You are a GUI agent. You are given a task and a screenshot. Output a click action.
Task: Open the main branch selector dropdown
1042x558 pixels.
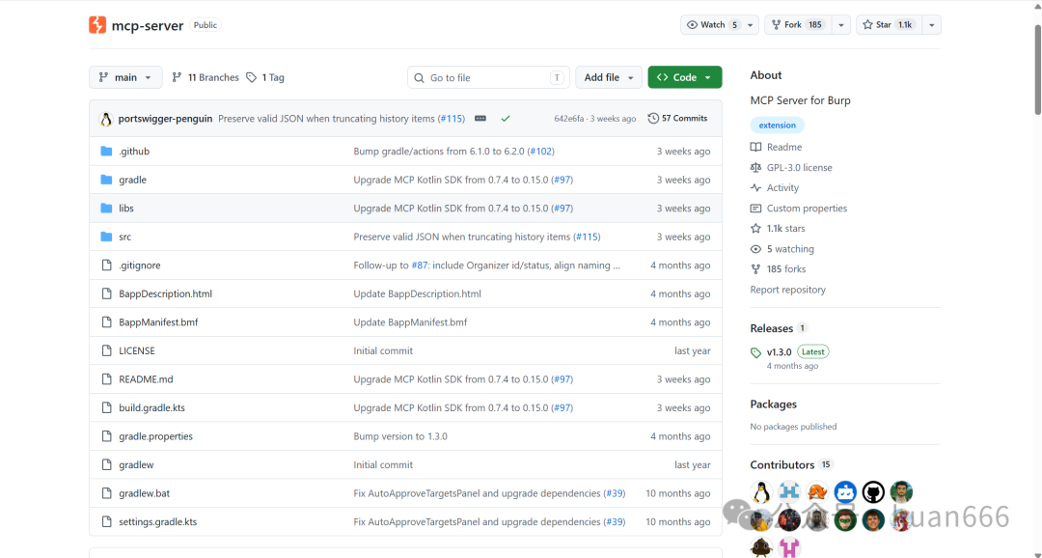pyautogui.click(x=125, y=77)
